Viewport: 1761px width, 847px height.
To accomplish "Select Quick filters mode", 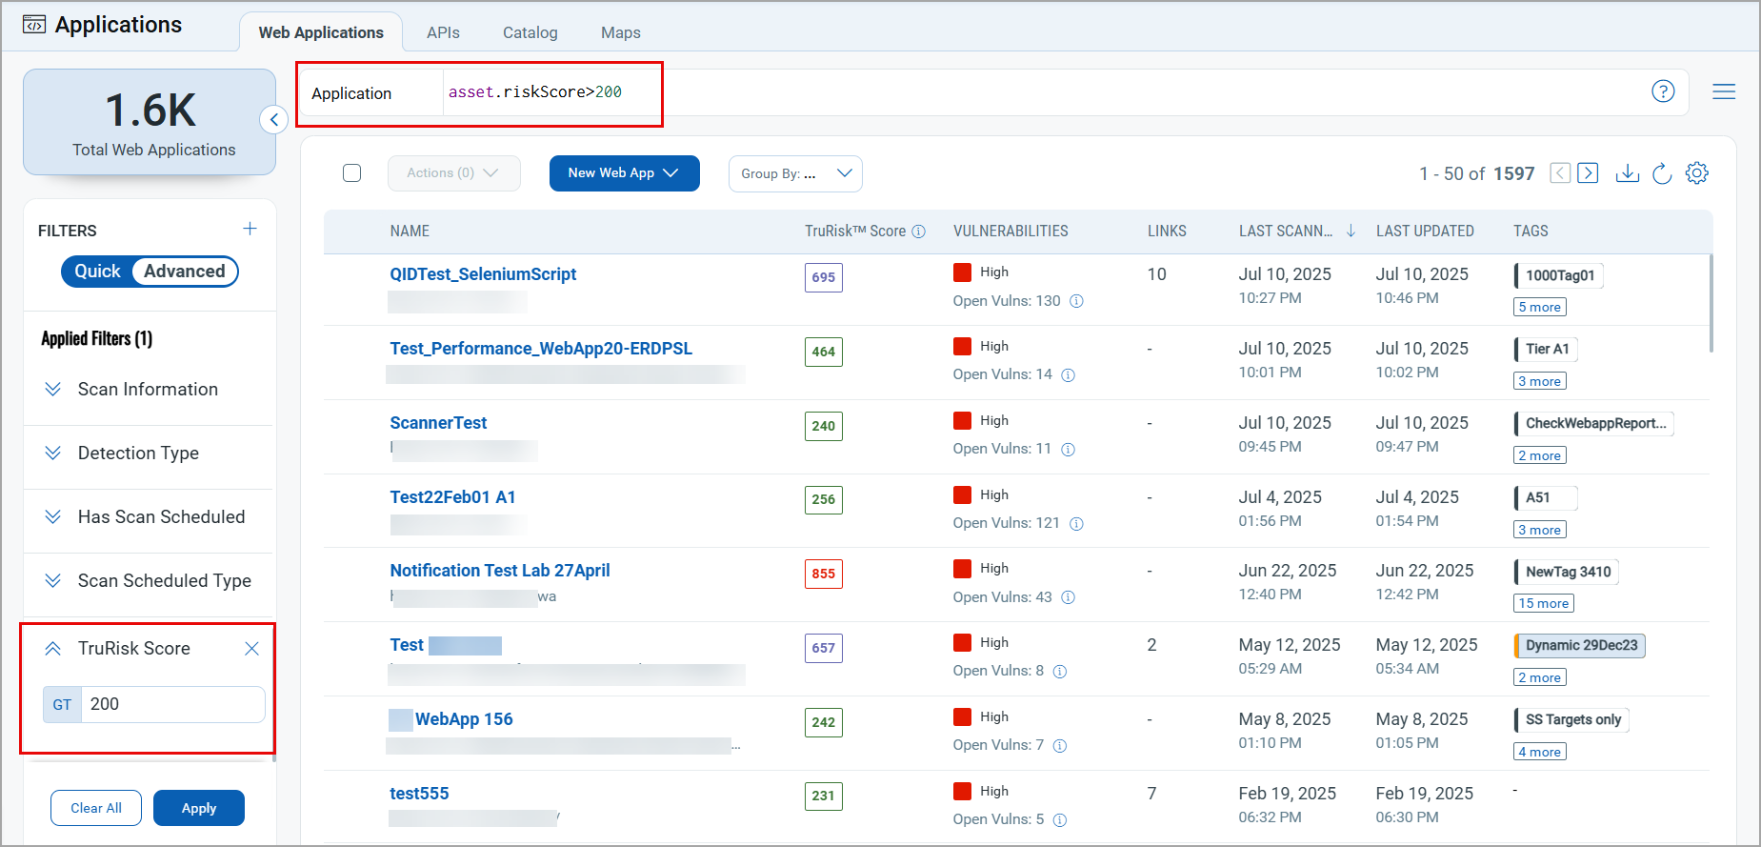I will coord(98,272).
